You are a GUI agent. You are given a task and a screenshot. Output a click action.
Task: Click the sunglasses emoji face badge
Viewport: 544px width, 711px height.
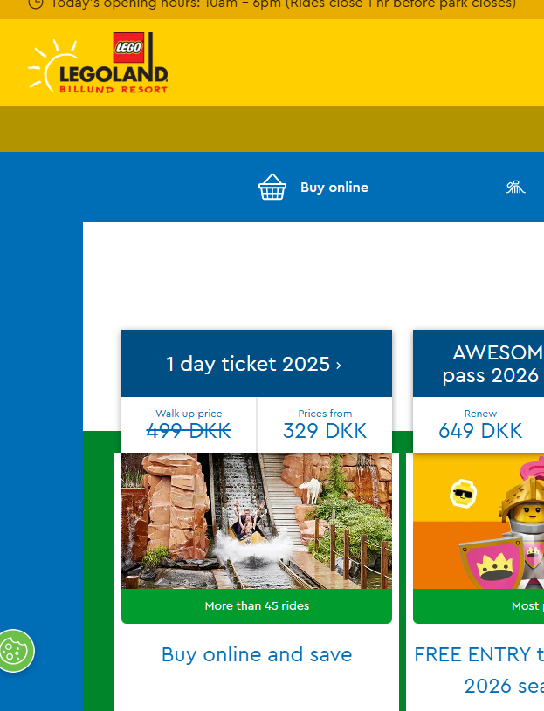(x=464, y=493)
